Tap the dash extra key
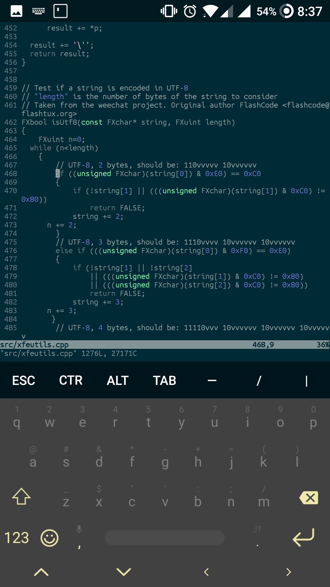Viewport: 330px width, 587px height. tap(212, 381)
